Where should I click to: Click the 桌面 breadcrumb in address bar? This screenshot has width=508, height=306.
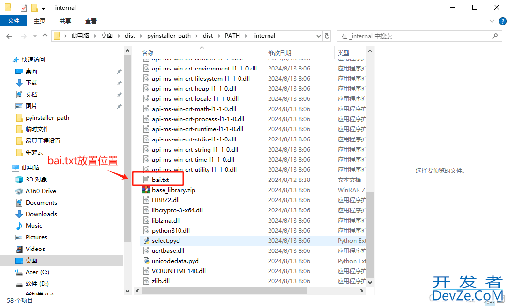pyautogui.click(x=106, y=36)
